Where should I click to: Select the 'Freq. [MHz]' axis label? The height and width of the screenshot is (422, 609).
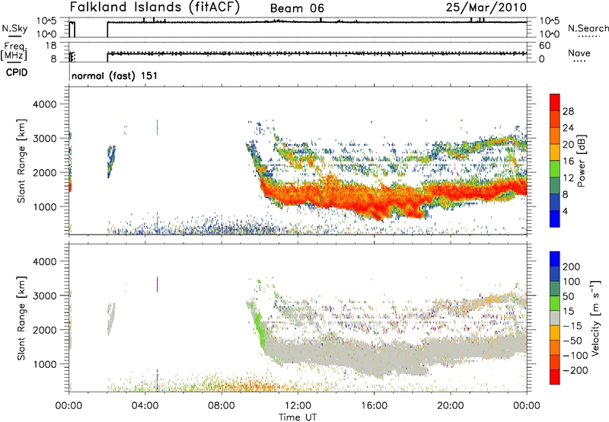coord(14,52)
